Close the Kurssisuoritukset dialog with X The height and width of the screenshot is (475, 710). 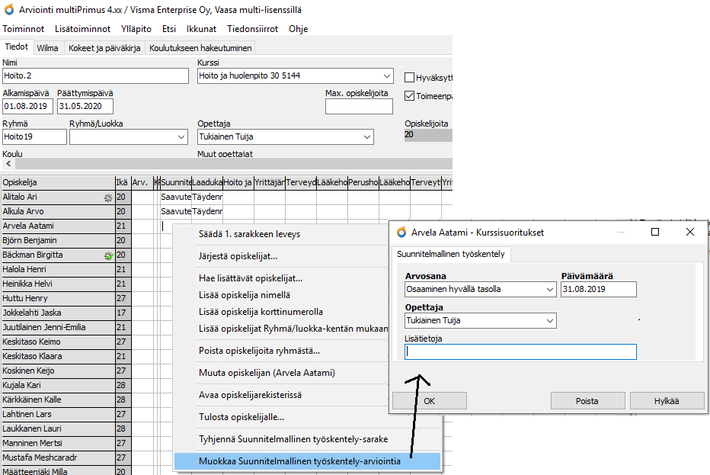[x=690, y=232]
